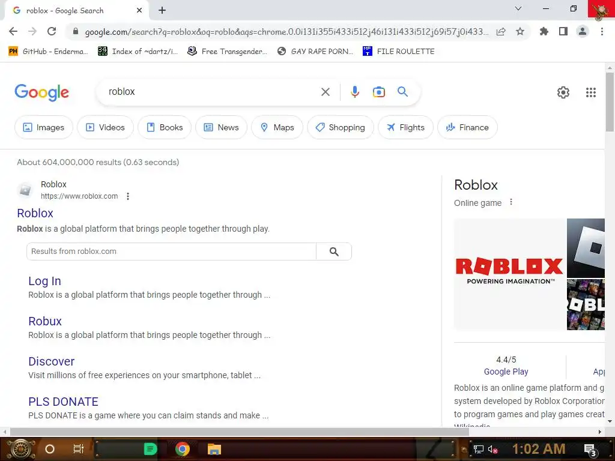Image resolution: width=615 pixels, height=461 pixels.
Task: Submit search with magnifier icon
Action: [402, 92]
